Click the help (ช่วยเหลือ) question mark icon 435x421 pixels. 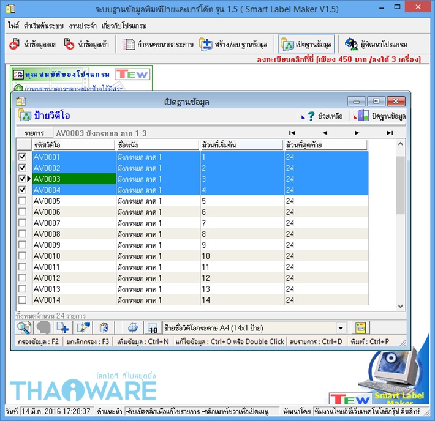click(x=311, y=116)
